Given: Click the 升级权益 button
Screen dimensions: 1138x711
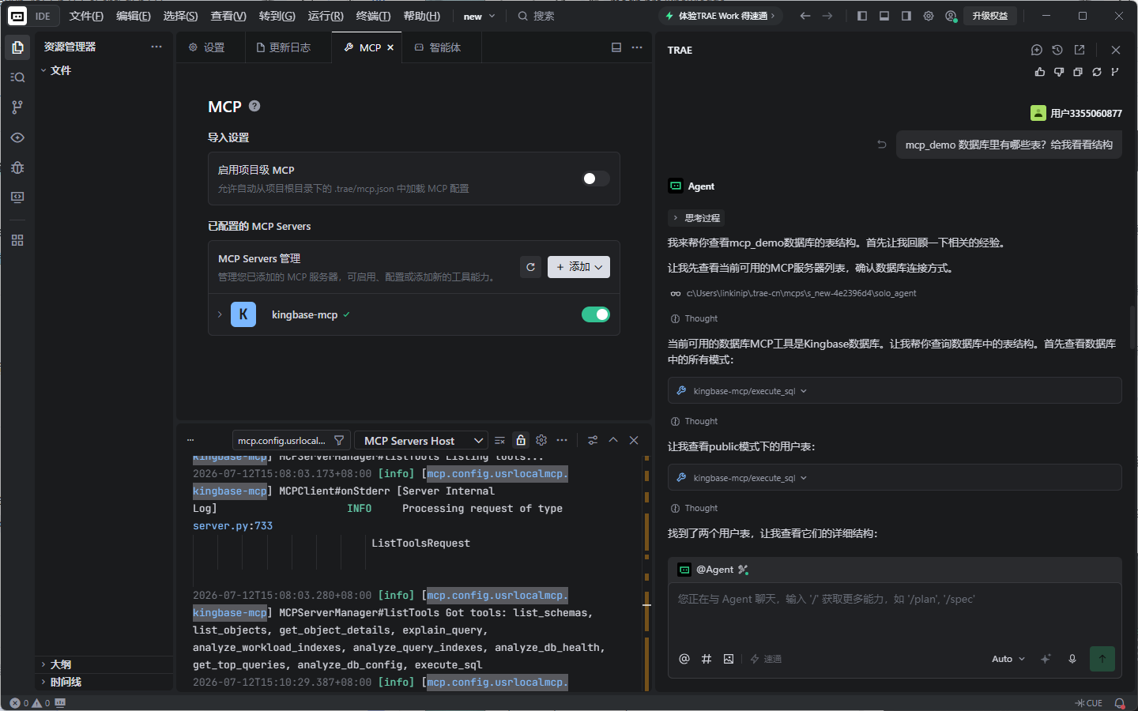Looking at the screenshot, I should tap(990, 16).
